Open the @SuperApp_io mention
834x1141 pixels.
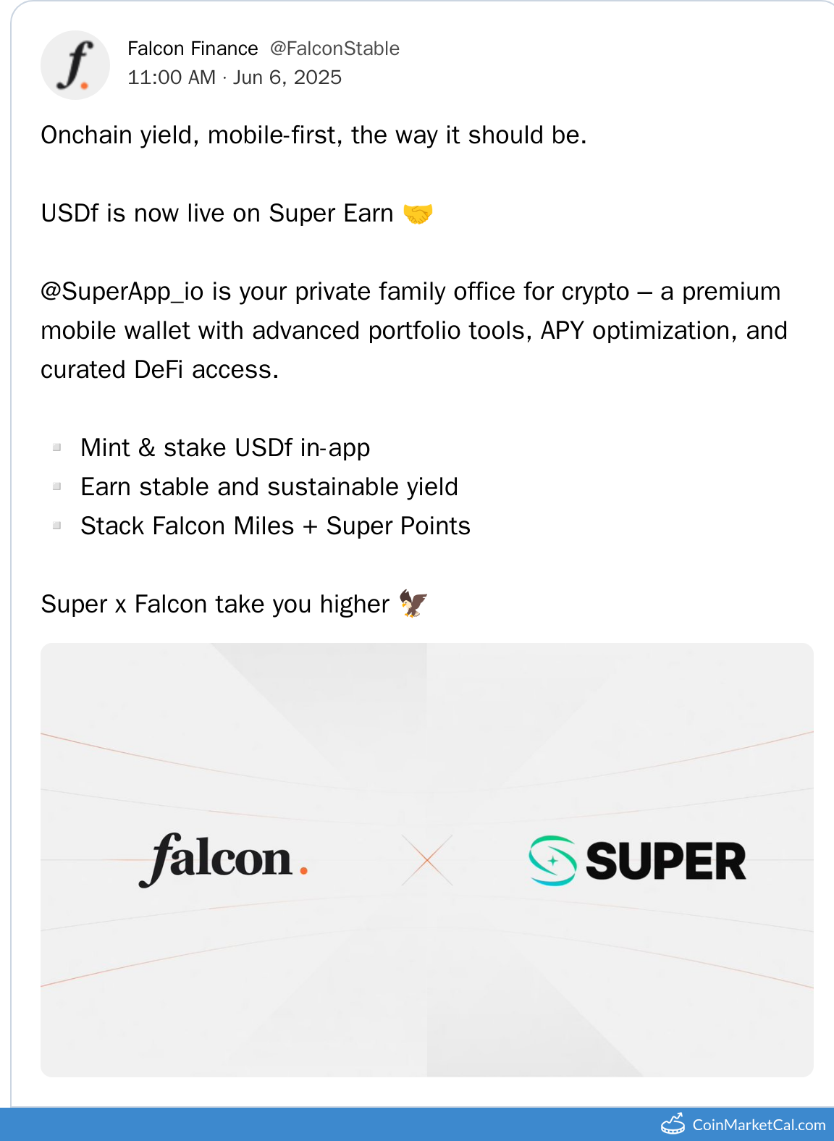click(x=122, y=291)
